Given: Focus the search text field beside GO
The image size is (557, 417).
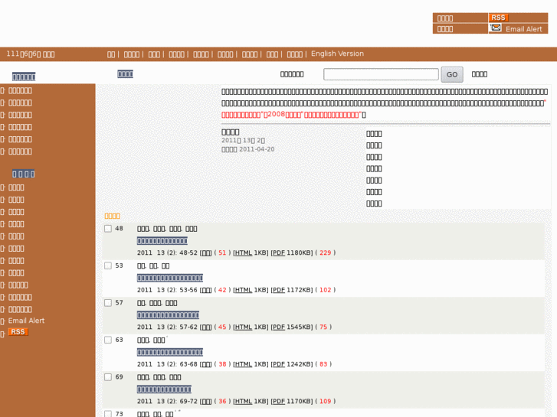Looking at the screenshot, I should (x=381, y=74).
